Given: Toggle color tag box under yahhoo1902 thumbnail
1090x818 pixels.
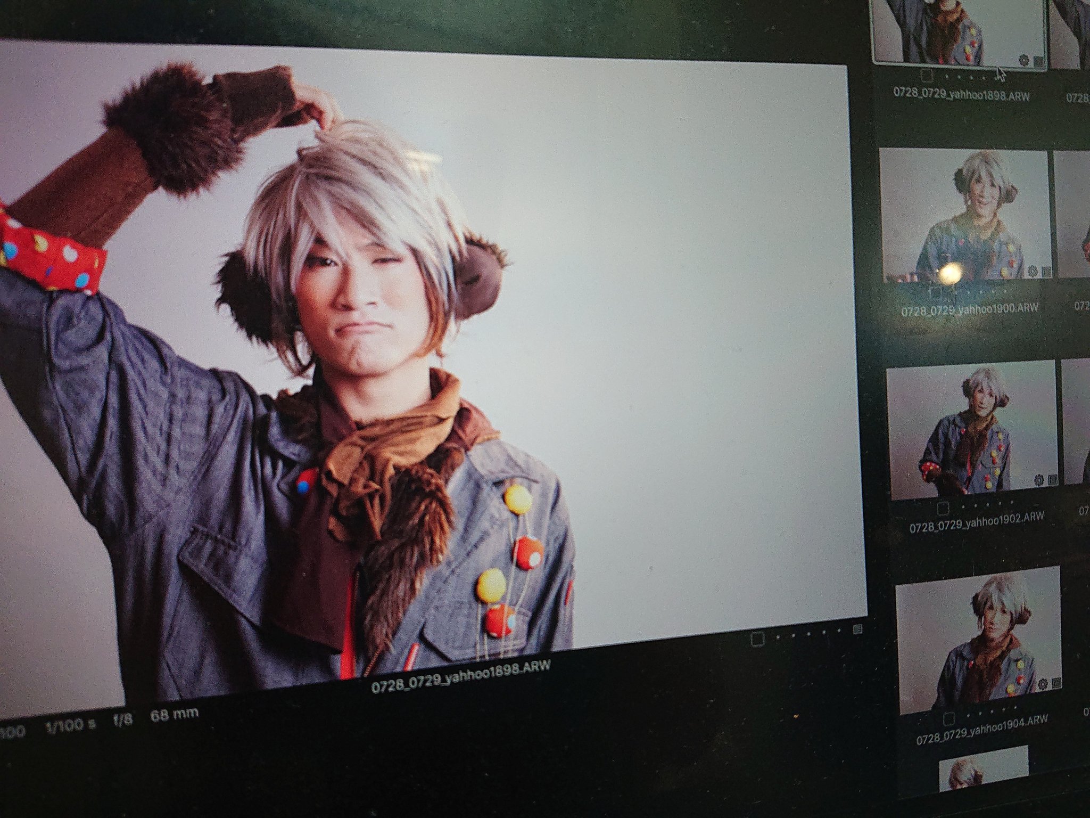Looking at the screenshot, I should 943,509.
